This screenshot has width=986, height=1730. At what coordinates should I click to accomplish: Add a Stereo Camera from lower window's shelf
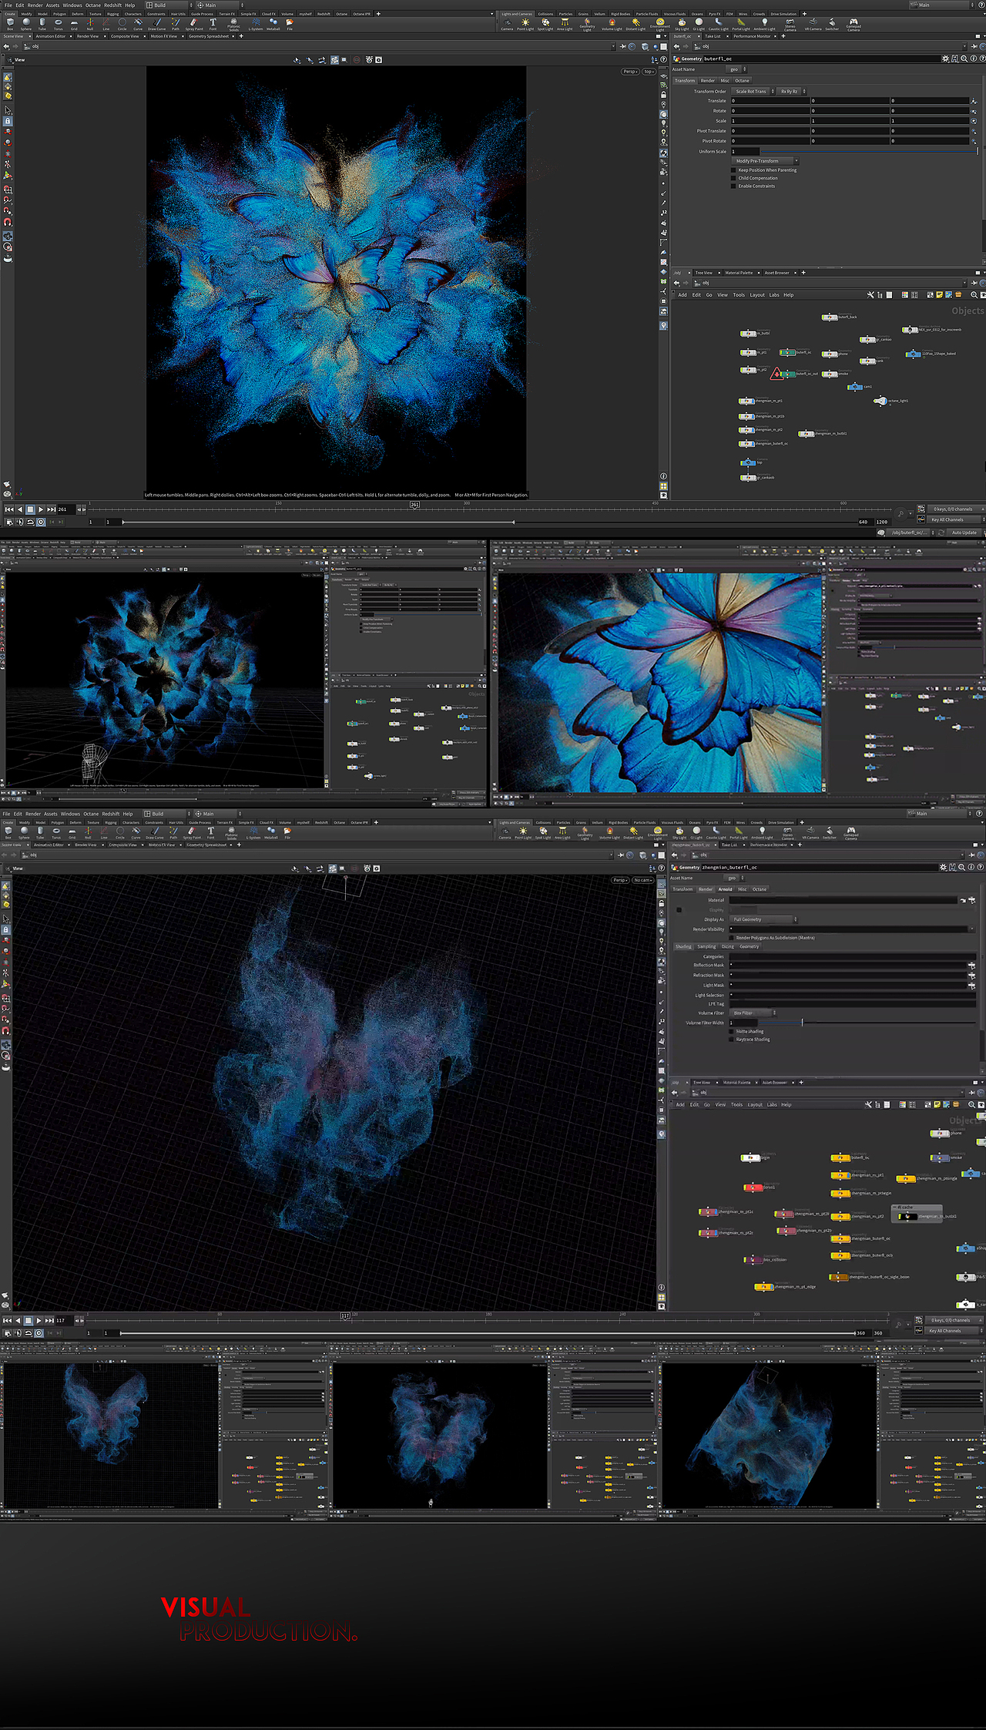pyautogui.click(x=788, y=834)
